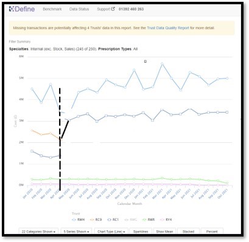Select the RC1 data point for Oct 2021
The height and width of the screenshot is (242, 249).
227,112
